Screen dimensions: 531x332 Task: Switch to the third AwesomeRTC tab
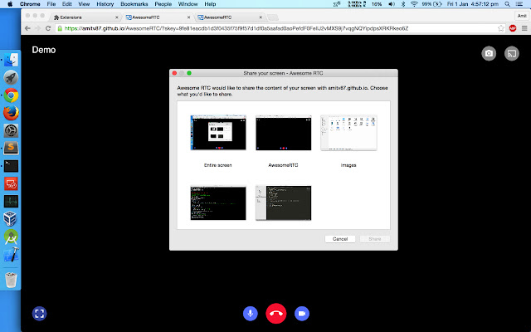point(230,17)
